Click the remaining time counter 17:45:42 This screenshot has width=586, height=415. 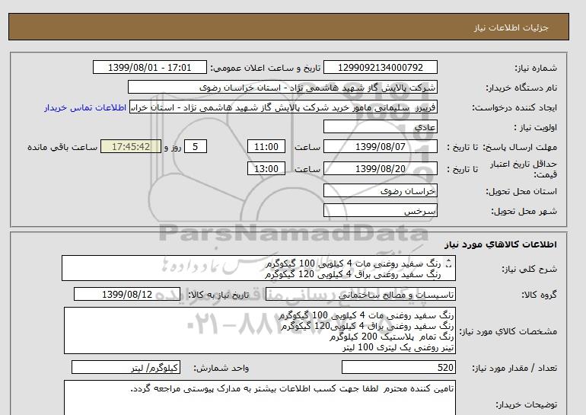[131, 146]
